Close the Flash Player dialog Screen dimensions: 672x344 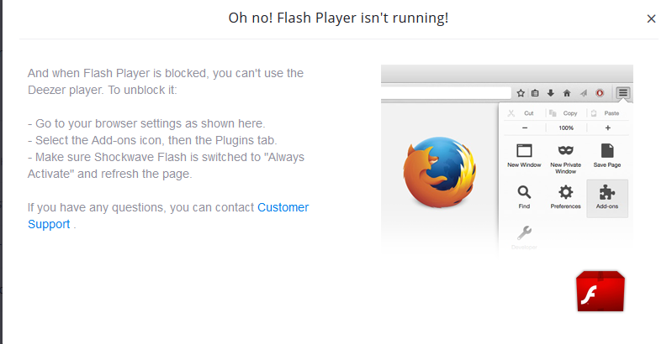[651, 18]
